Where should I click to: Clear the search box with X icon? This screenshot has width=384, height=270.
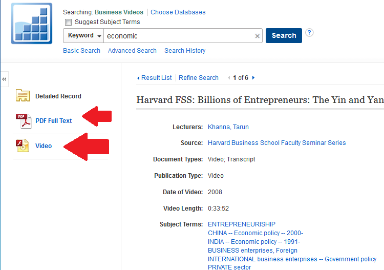pyautogui.click(x=258, y=36)
